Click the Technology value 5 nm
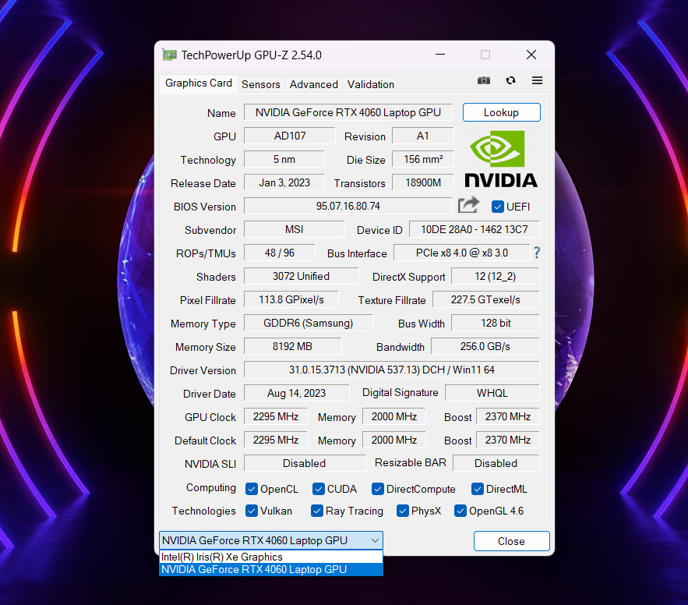The height and width of the screenshot is (605, 688). point(284,159)
